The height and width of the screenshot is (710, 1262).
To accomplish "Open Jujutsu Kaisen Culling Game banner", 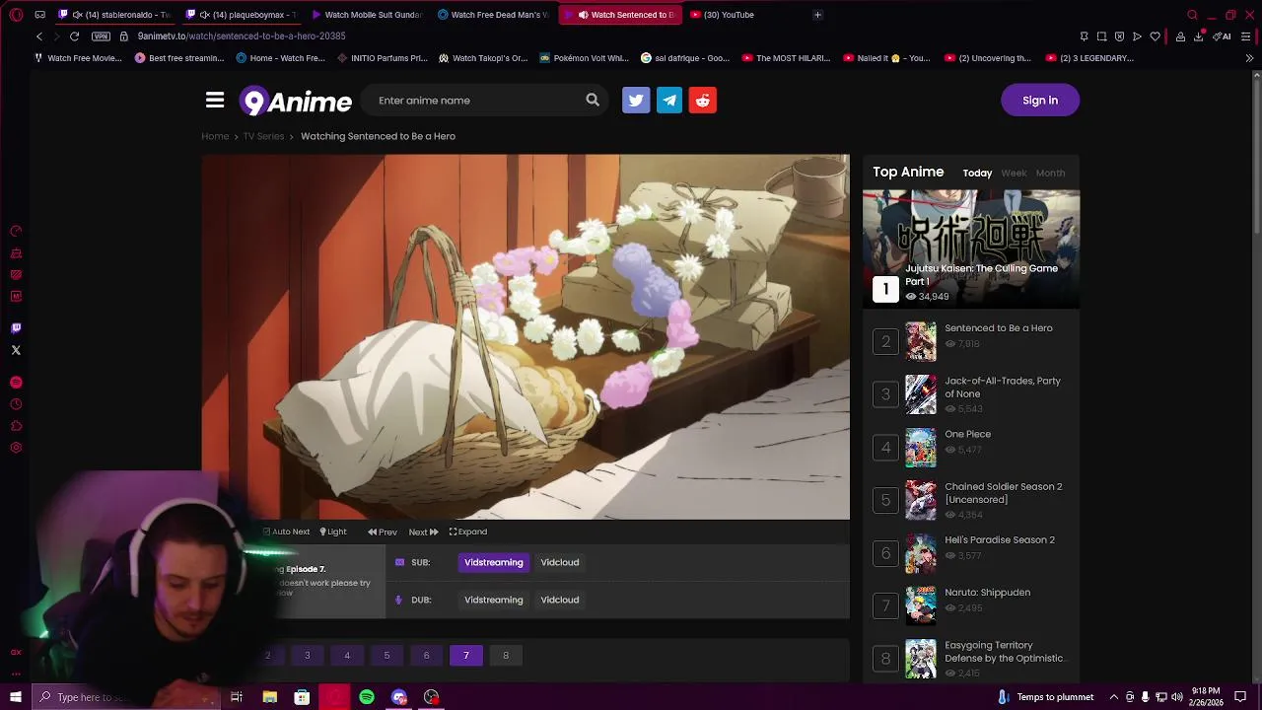I will click(971, 248).
